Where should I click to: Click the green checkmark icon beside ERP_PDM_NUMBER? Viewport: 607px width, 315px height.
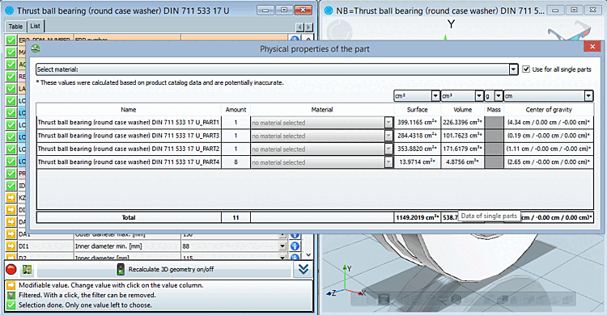point(11,40)
